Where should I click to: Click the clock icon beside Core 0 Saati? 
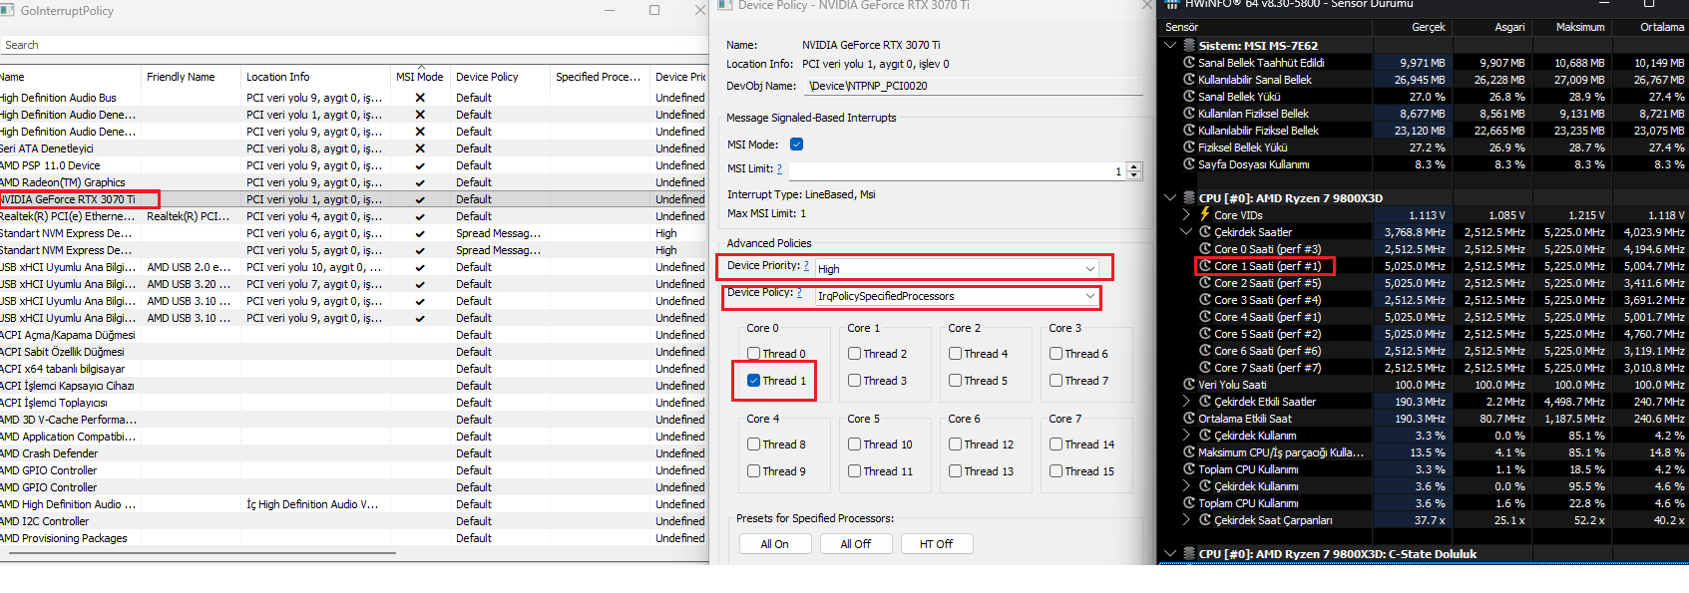click(x=1204, y=249)
